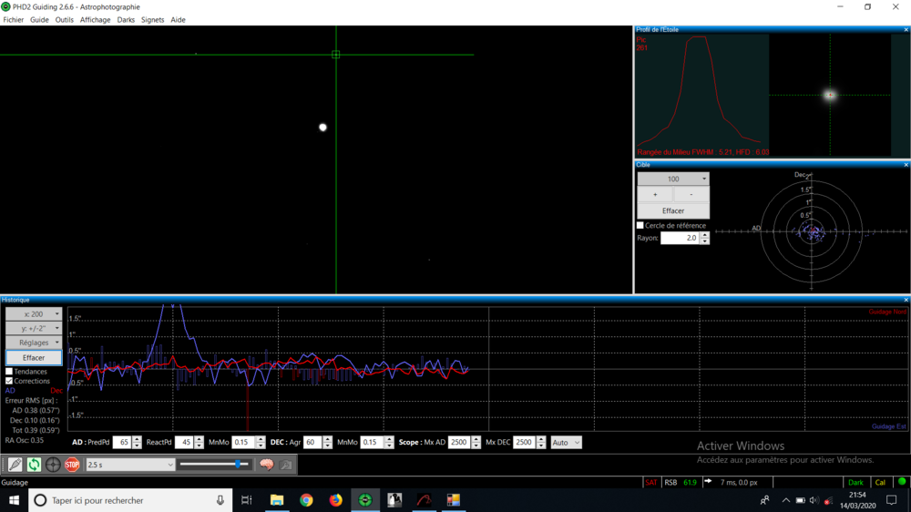
Task: Open the notification center icon
Action: (892, 500)
